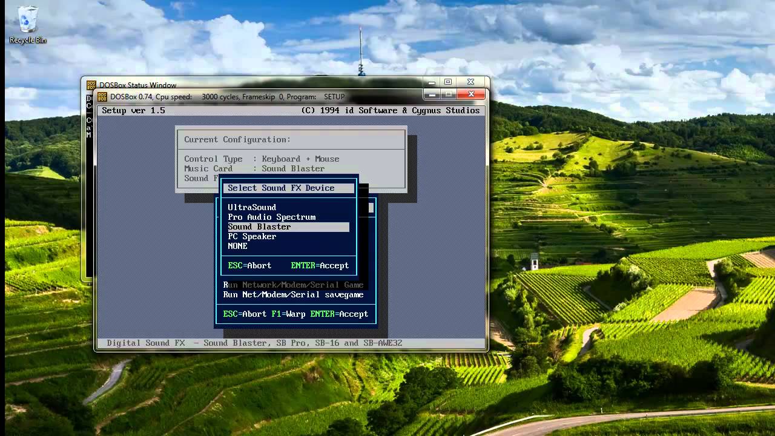Click the DOSBox icon in the Status Window title bar
775x436 pixels.
click(91, 85)
